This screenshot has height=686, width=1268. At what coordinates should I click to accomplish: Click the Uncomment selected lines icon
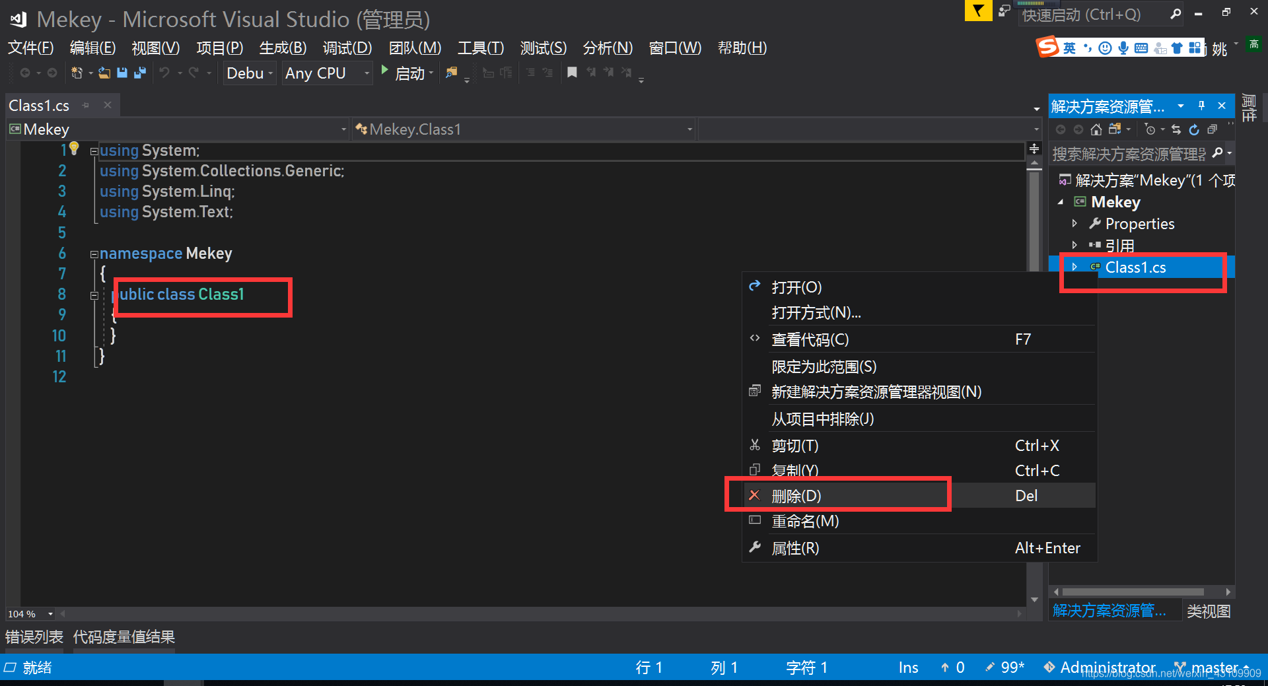[547, 73]
